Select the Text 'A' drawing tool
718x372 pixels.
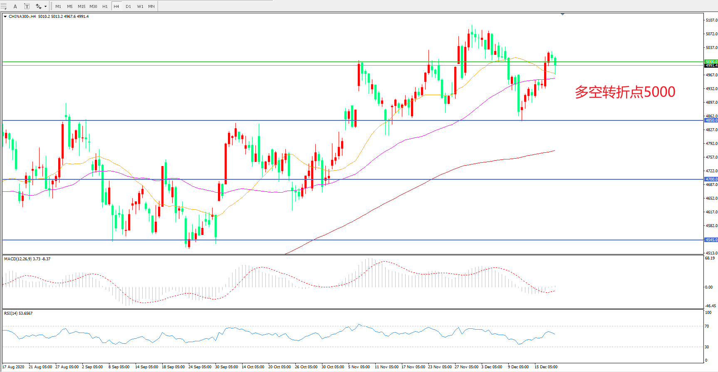[15, 6]
